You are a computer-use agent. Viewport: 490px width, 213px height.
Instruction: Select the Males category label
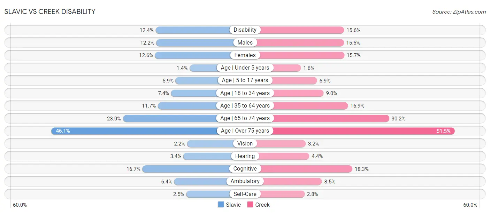pos(245,42)
